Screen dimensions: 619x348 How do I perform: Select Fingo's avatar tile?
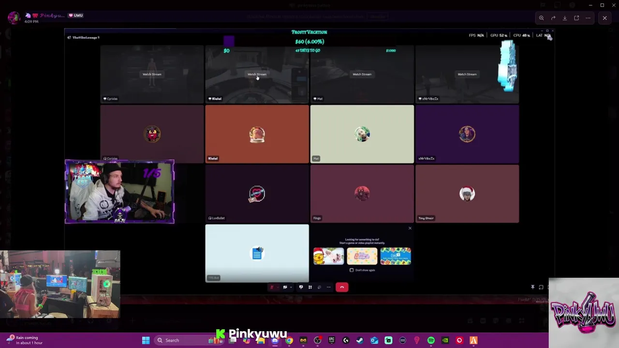[362, 194]
